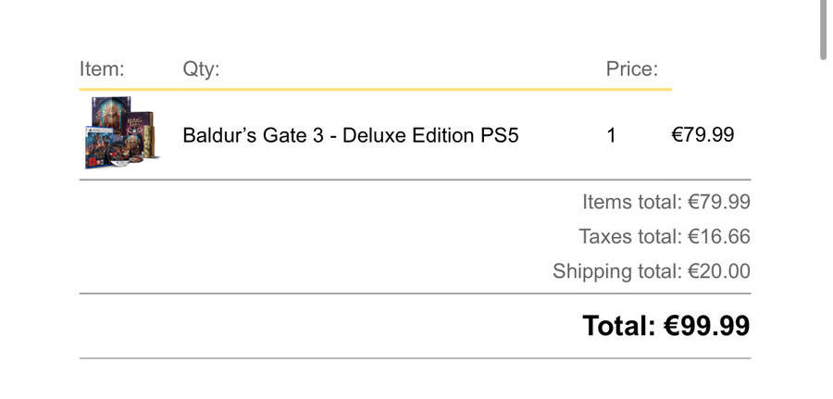The height and width of the screenshot is (399, 833).
Task: Click the €79.99 amount in Items total
Action: pos(719,202)
